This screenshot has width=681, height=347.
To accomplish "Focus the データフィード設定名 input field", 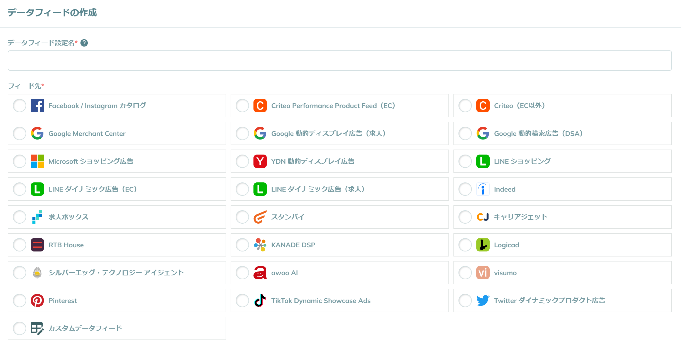I will coord(340,60).
